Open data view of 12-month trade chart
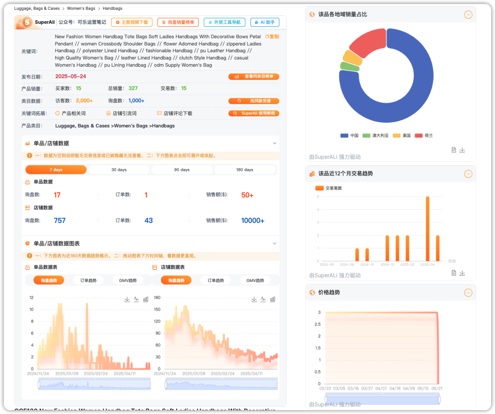Image resolution: width=495 pixels, height=414 pixels. point(454,273)
